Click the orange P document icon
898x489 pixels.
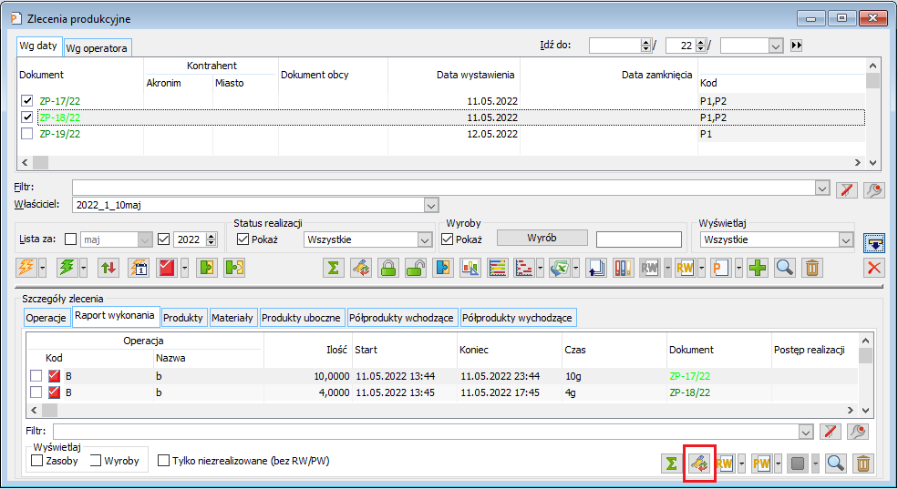pos(720,268)
